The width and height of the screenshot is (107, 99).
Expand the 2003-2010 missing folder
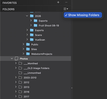tap(16, 78)
